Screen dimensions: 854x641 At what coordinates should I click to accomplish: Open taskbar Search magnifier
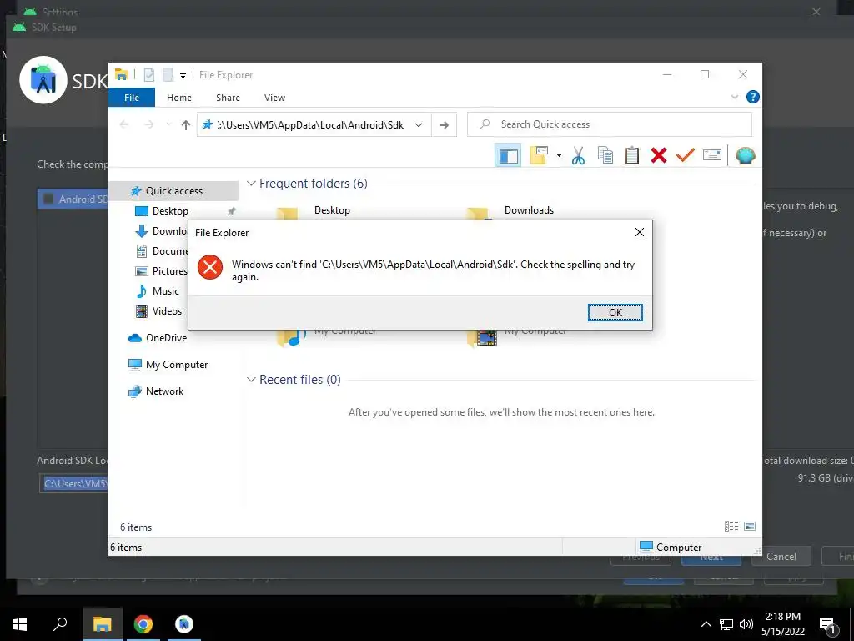pyautogui.click(x=60, y=623)
